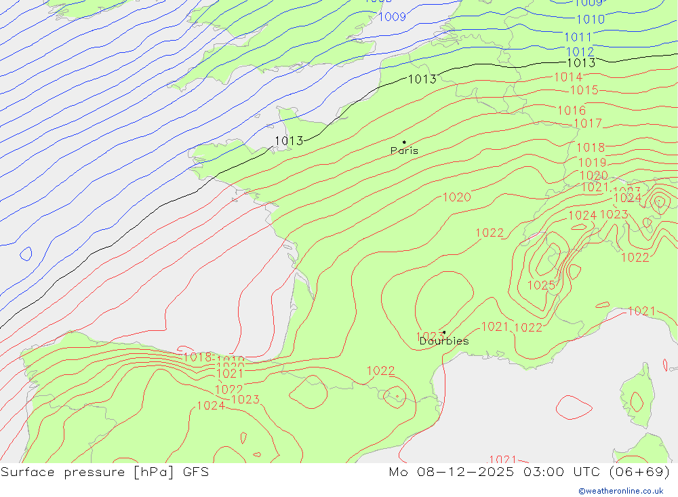Click the 'Surface pressure [hPa] GFS' caption
Screen dimensions: 678x497
click(104, 472)
